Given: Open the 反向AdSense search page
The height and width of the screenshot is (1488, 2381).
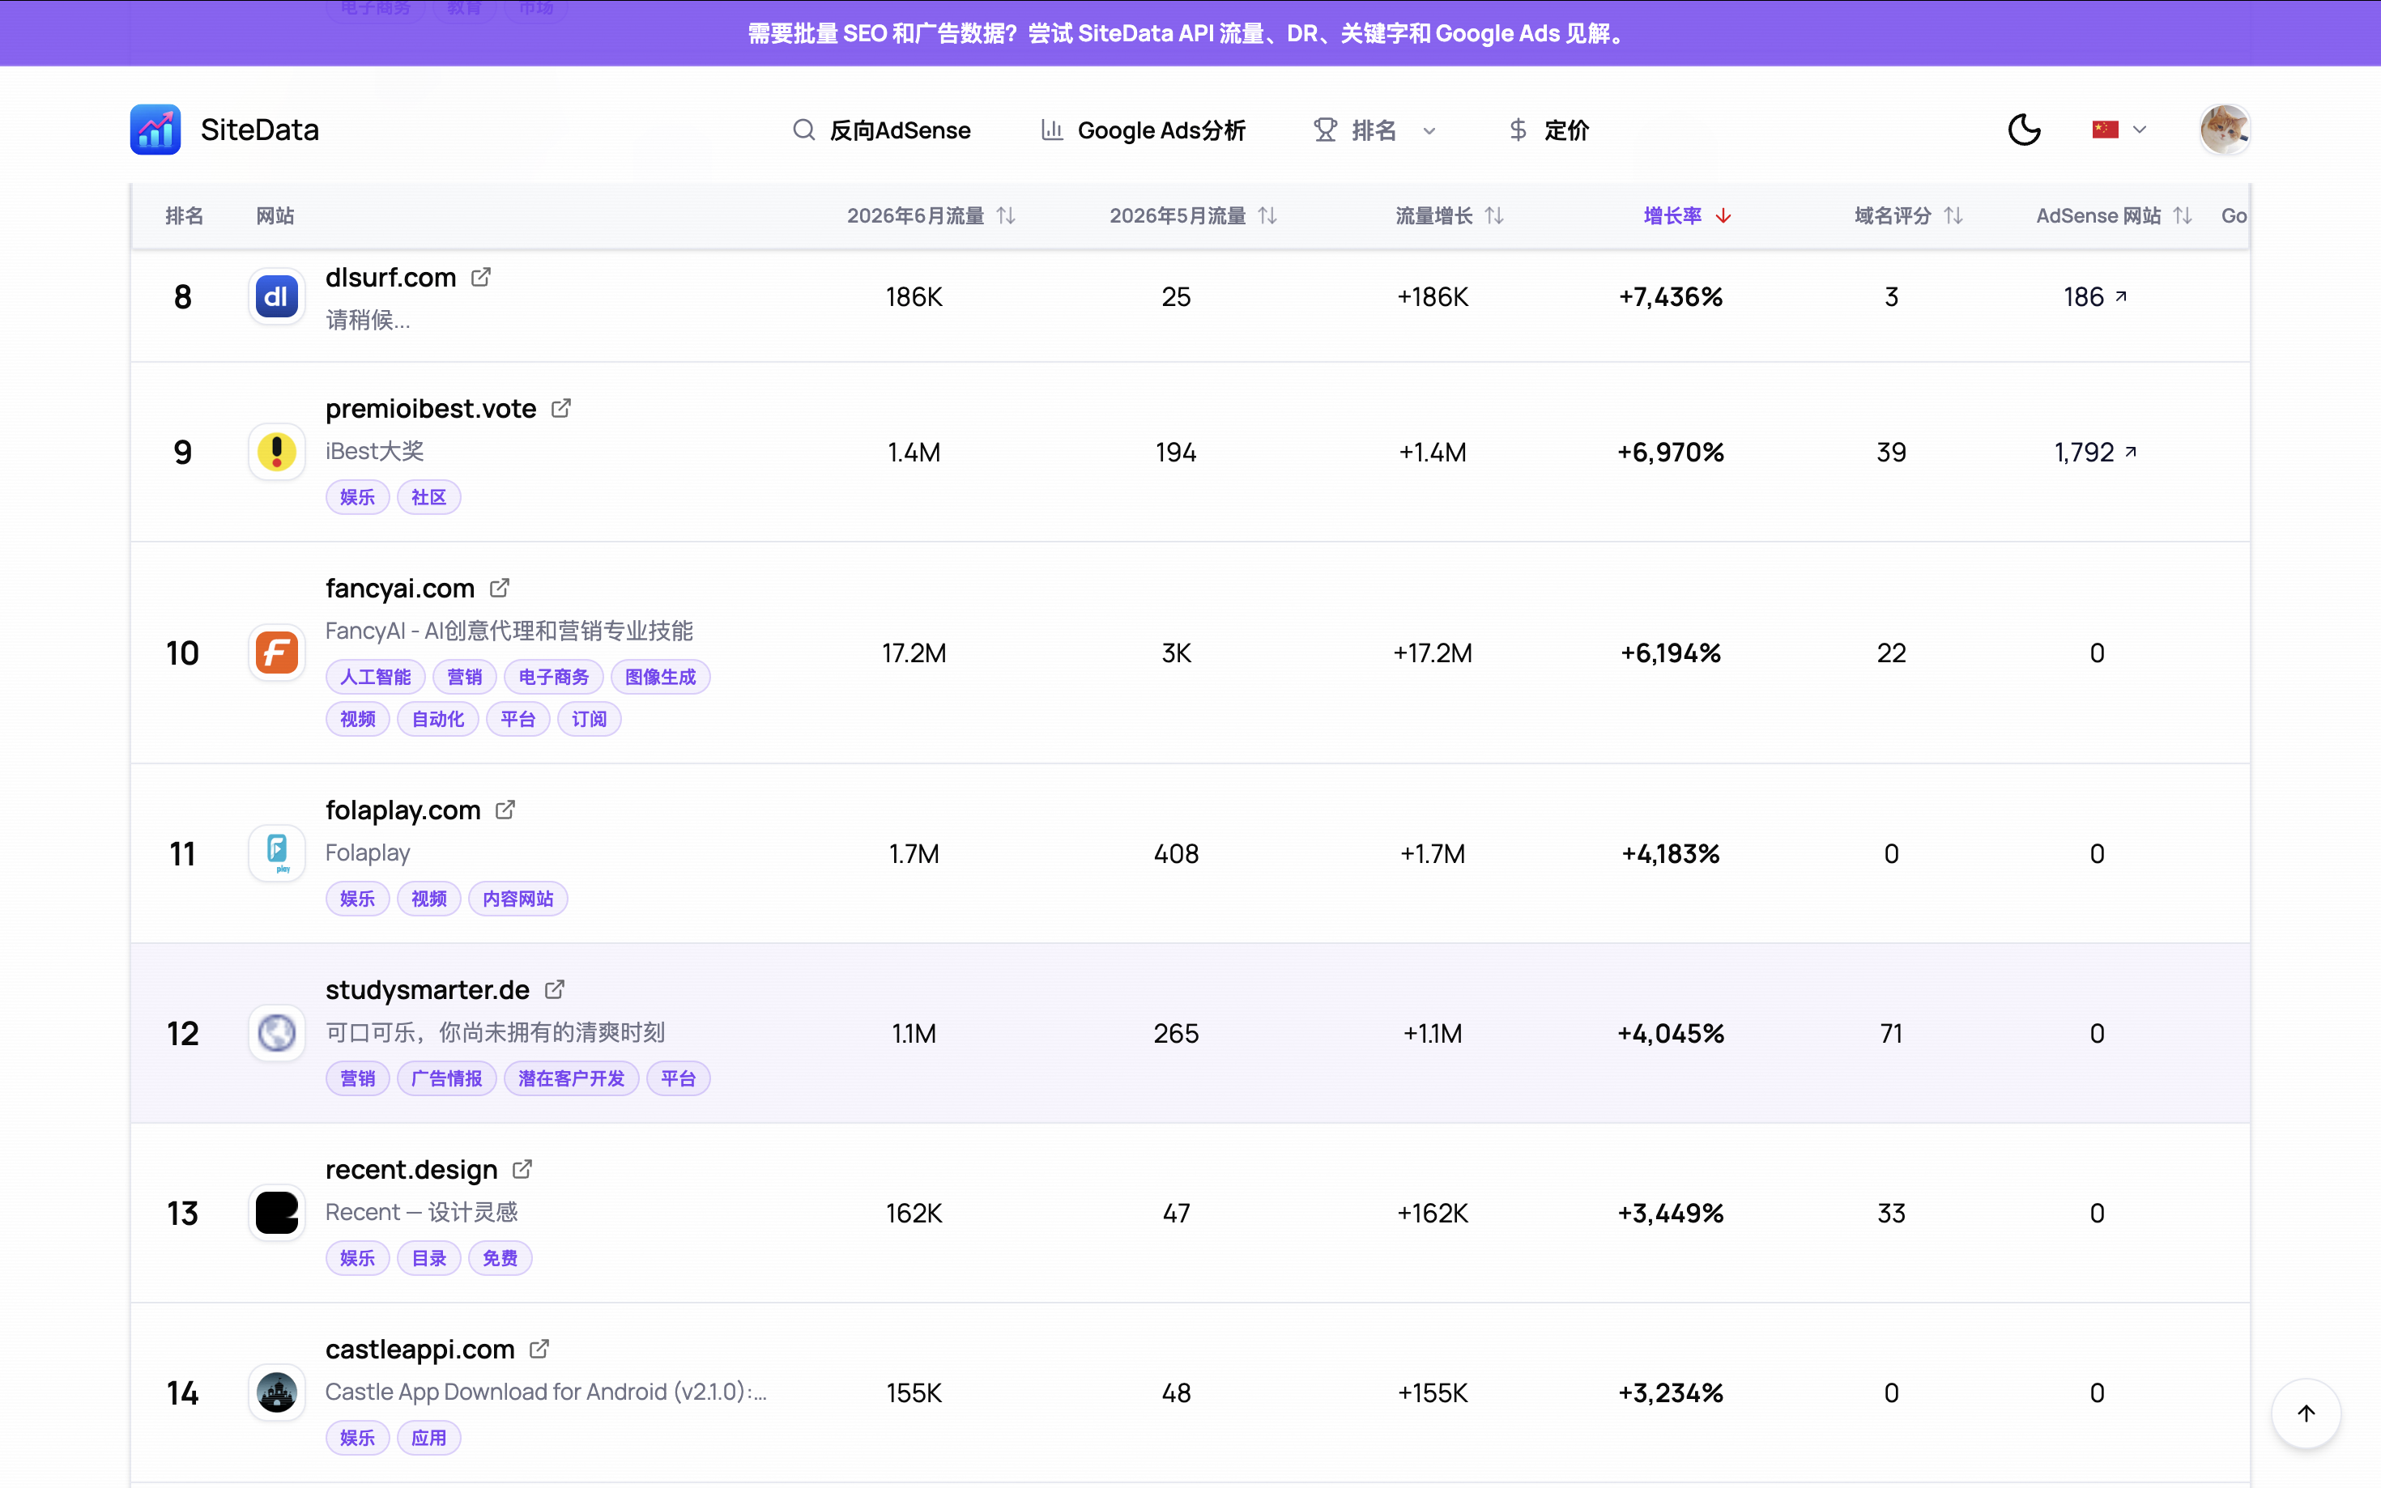Looking at the screenshot, I should [881, 130].
